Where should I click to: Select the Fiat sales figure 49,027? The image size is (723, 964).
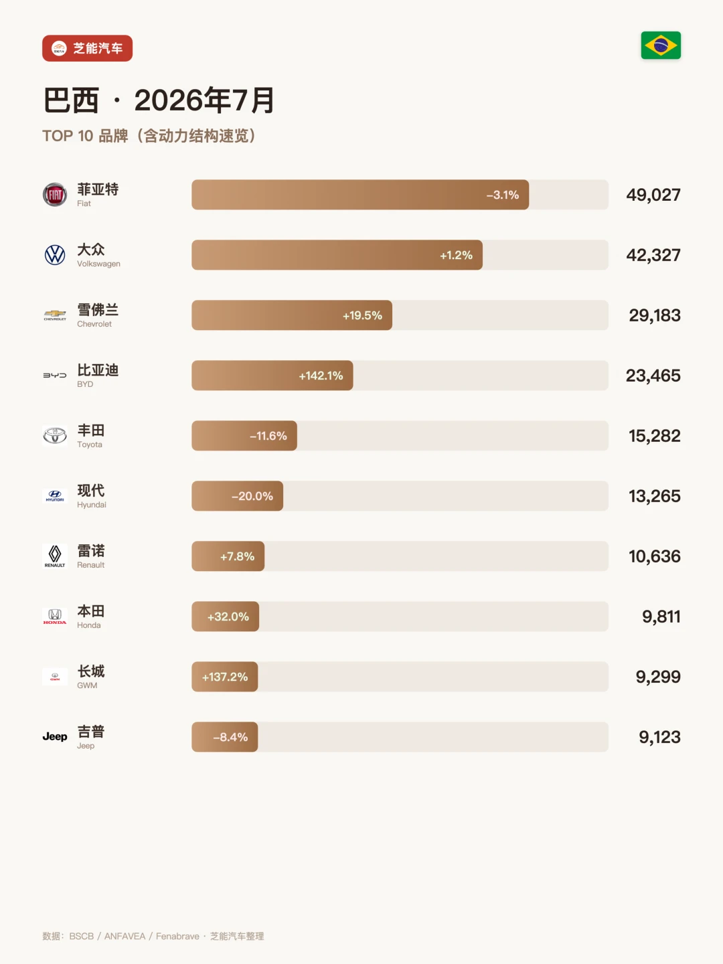653,195
